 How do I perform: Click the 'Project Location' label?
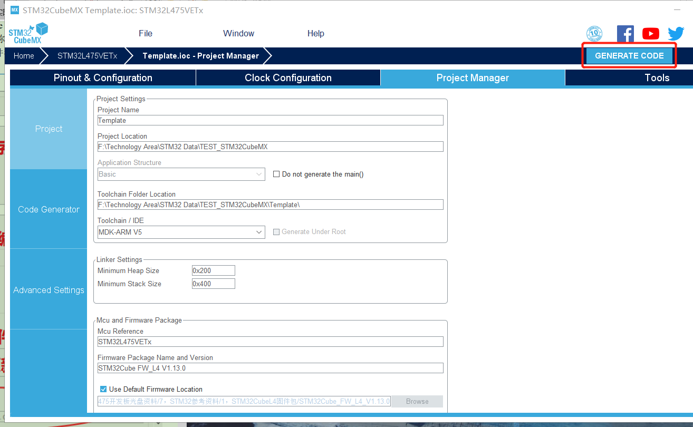[122, 136]
